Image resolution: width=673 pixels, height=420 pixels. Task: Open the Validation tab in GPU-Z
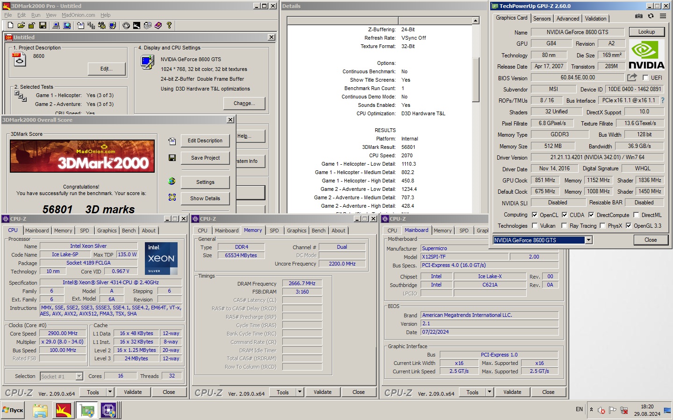click(595, 19)
